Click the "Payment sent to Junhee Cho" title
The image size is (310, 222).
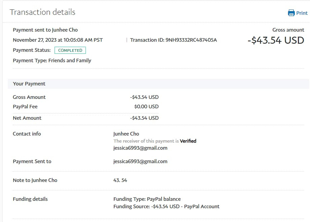point(45,30)
